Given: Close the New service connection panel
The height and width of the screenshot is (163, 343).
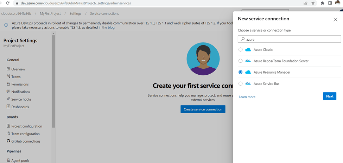Looking at the screenshot, I should tap(335, 20).
